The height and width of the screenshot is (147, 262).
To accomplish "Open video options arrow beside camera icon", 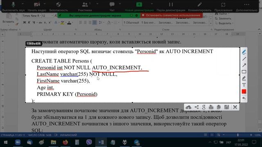I will pyautogui.click(x=45, y=4).
